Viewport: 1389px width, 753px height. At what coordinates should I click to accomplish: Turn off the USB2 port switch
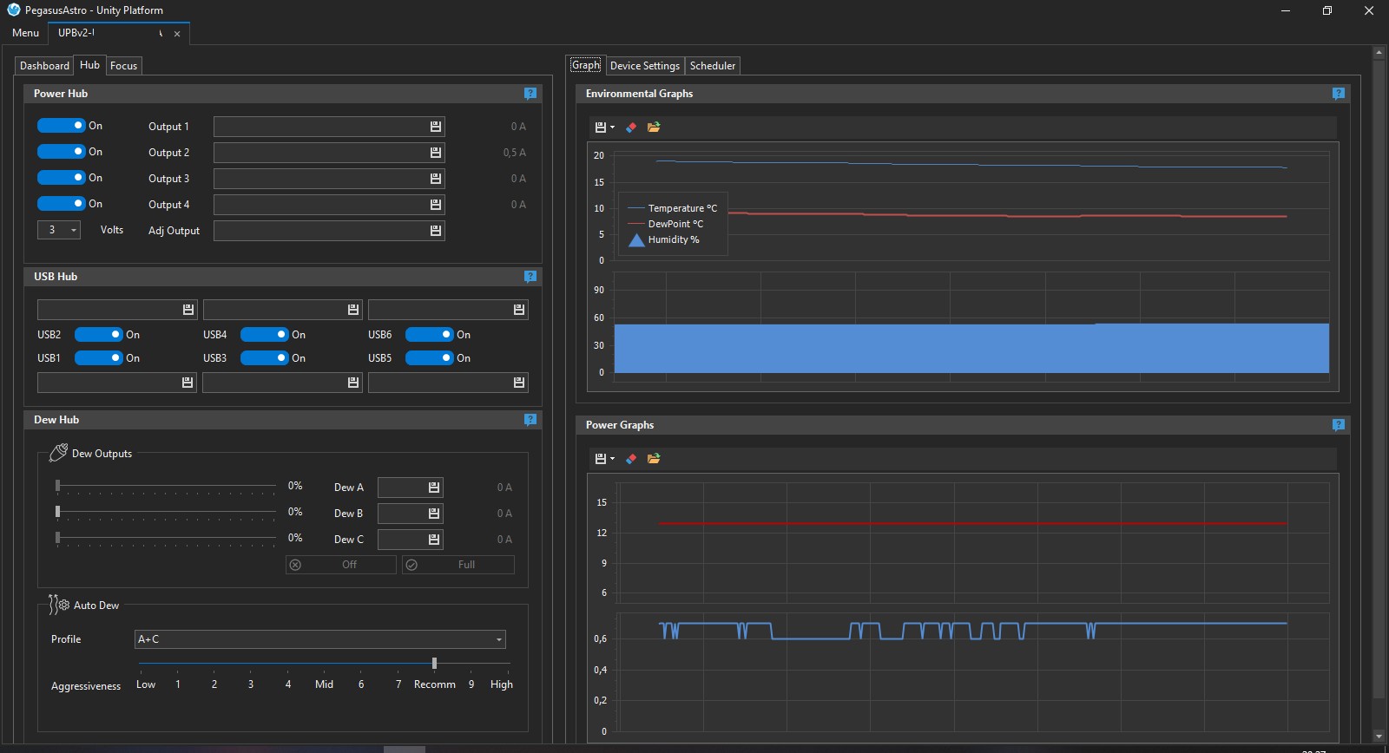[x=98, y=335]
